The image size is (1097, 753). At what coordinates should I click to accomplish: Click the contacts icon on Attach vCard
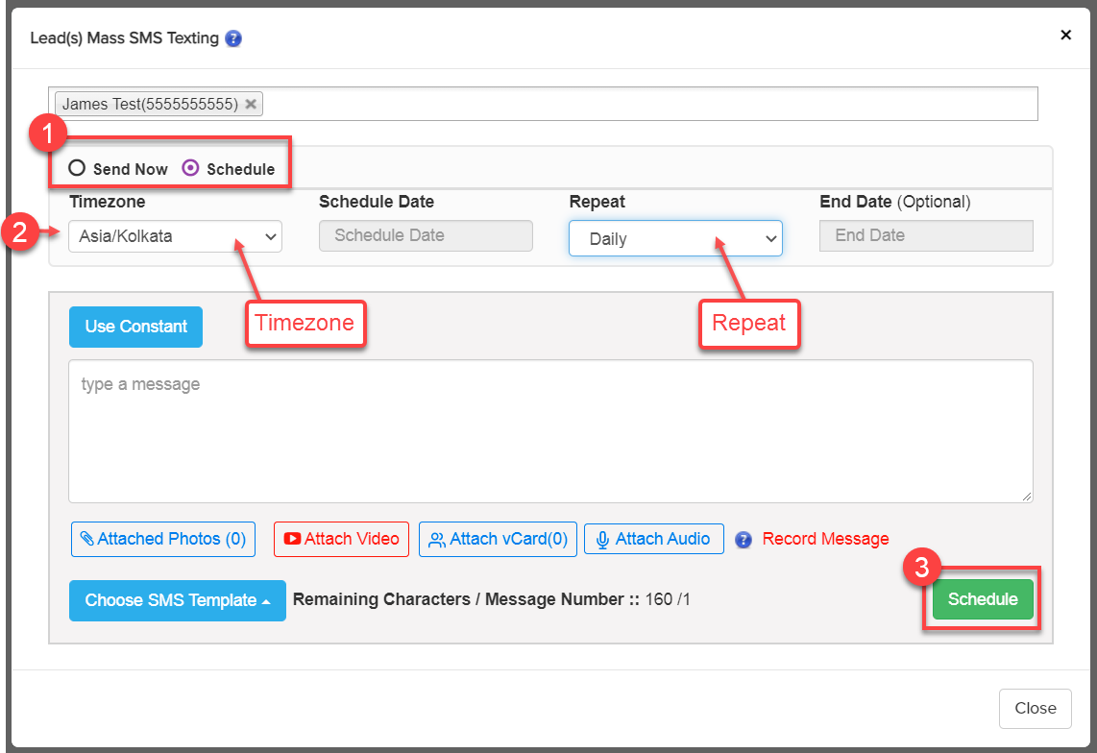coord(437,540)
